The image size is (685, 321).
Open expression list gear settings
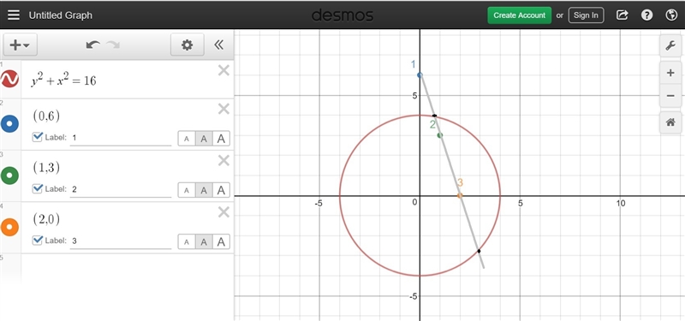[x=187, y=45]
